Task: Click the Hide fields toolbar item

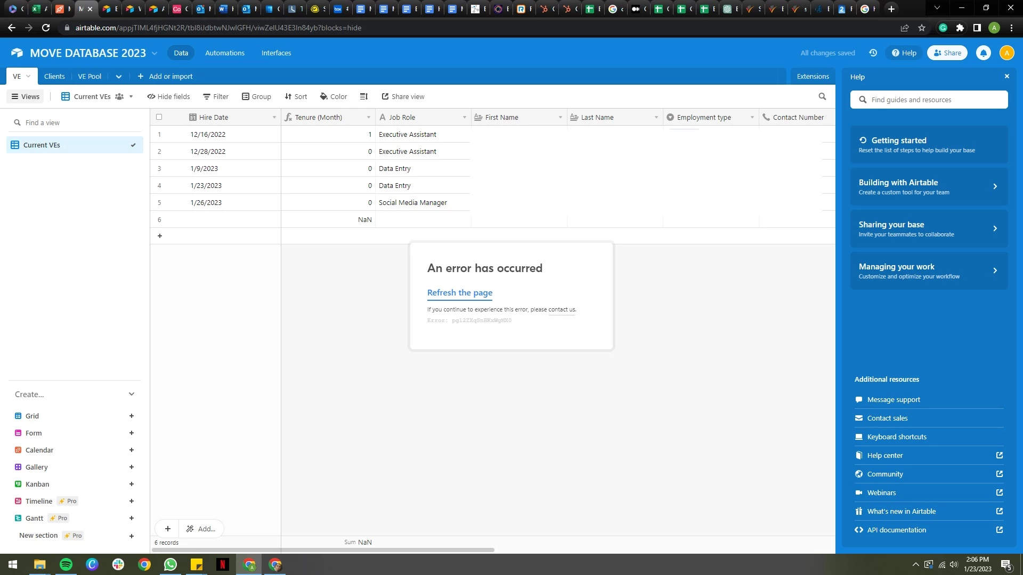Action: [x=168, y=96]
